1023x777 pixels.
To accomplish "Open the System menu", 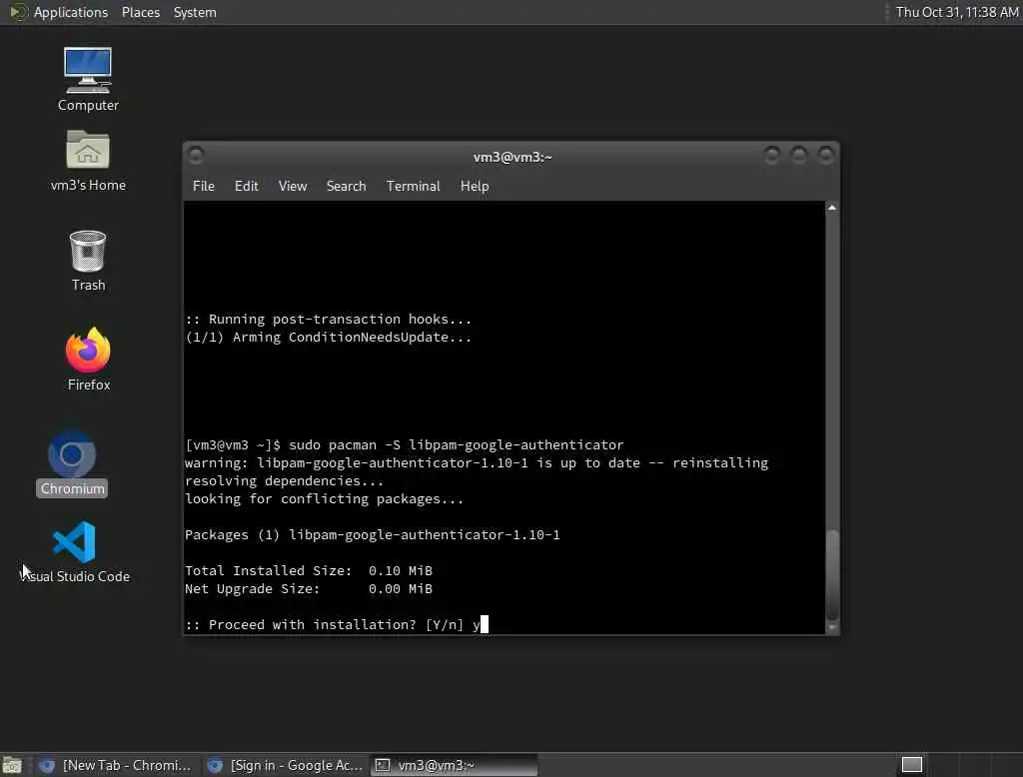I will coord(195,12).
